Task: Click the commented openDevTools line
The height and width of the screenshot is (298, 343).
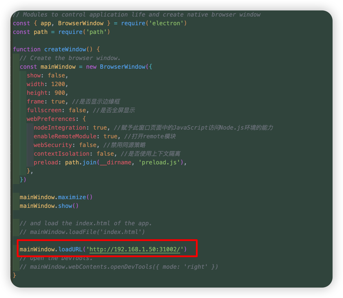Action: (x=119, y=267)
